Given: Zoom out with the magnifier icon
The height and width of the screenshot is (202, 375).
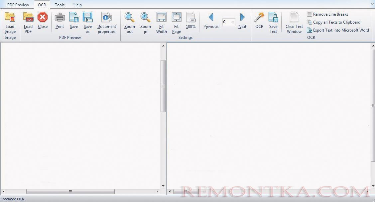Looking at the screenshot, I should point(130,17).
